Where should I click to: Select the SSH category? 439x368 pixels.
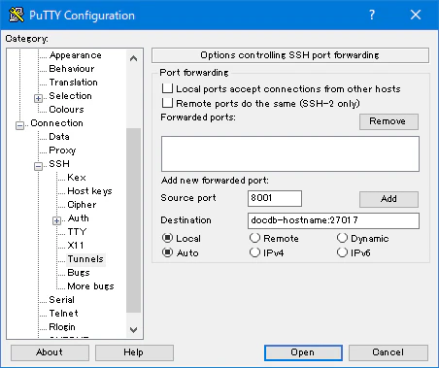(x=59, y=164)
